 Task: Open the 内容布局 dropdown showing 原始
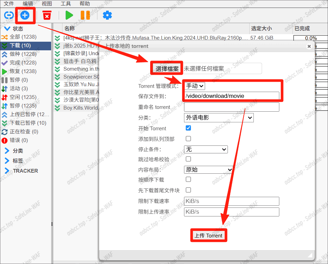pos(208,170)
